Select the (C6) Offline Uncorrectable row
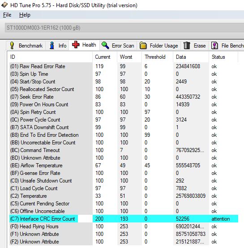The width and height of the screenshot is (244, 248). 124,211
